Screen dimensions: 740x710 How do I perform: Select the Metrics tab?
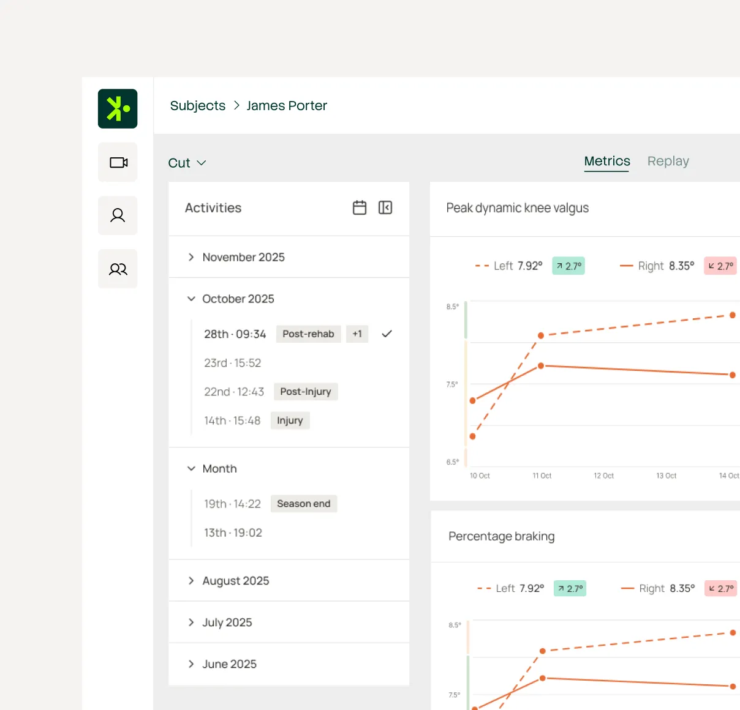606,161
